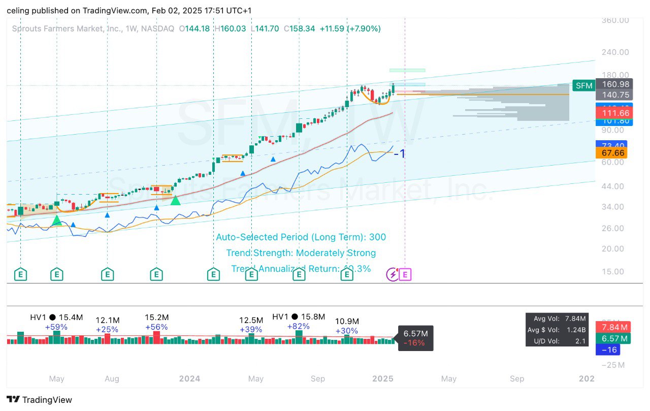The width and height of the screenshot is (650, 411).
Task: Click the large green triangle near 2024
Action: 175,200
